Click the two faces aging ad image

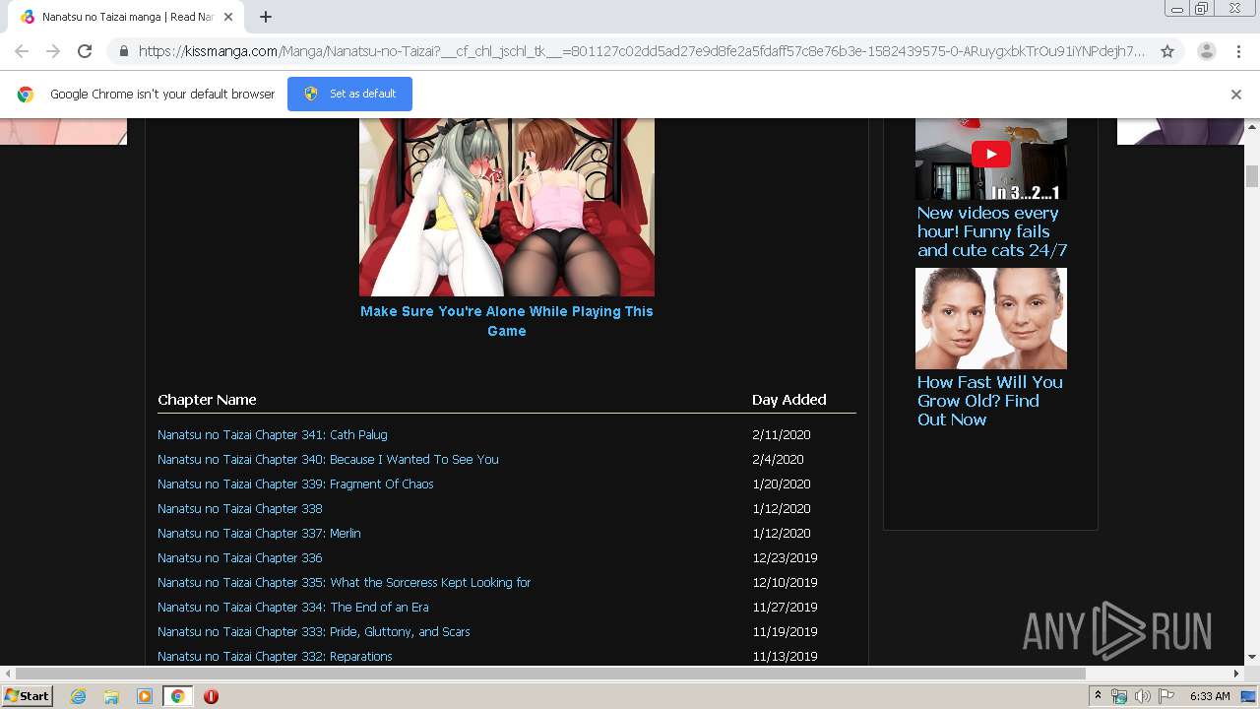coord(991,318)
